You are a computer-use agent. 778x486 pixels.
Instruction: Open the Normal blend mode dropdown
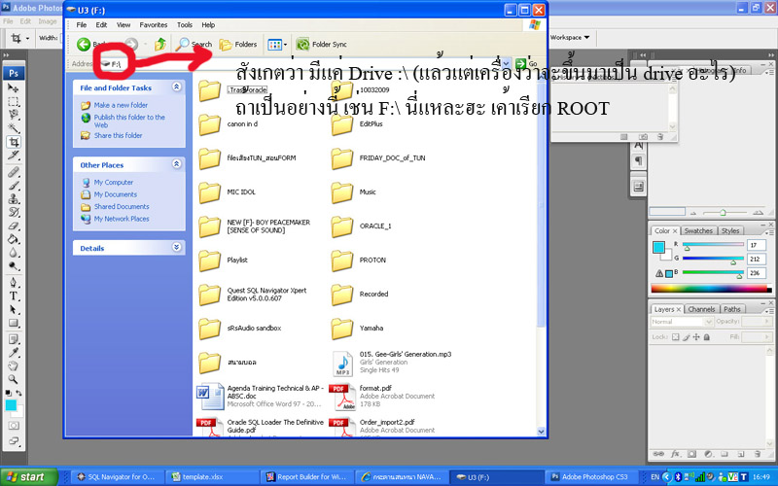click(682, 322)
